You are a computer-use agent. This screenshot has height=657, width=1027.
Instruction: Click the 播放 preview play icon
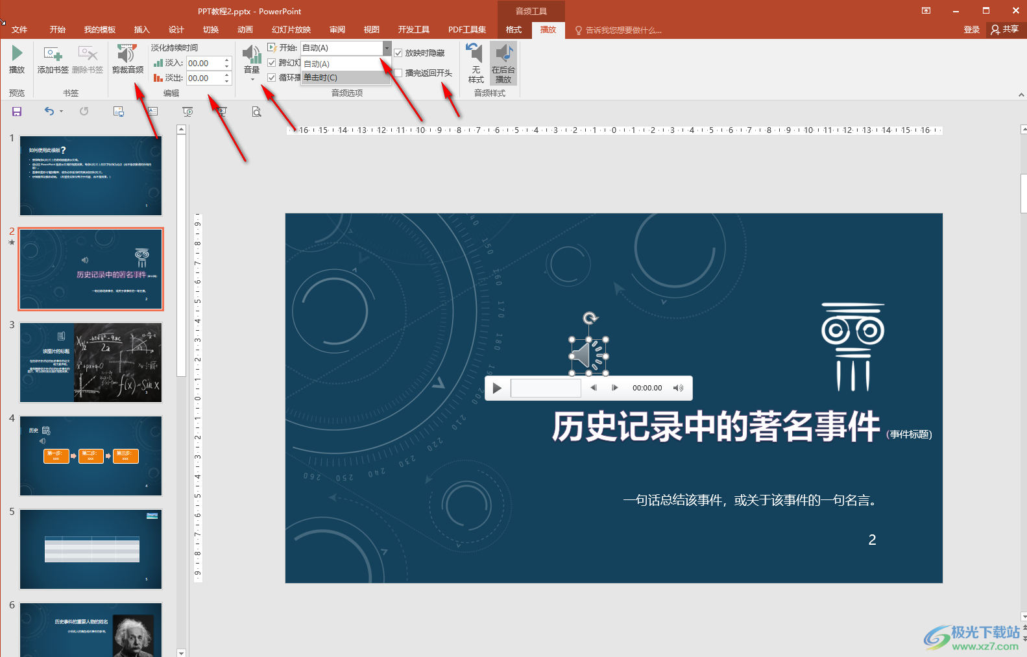[17, 53]
